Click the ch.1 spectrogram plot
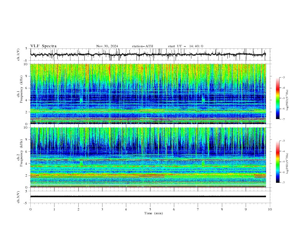 click(148, 94)
